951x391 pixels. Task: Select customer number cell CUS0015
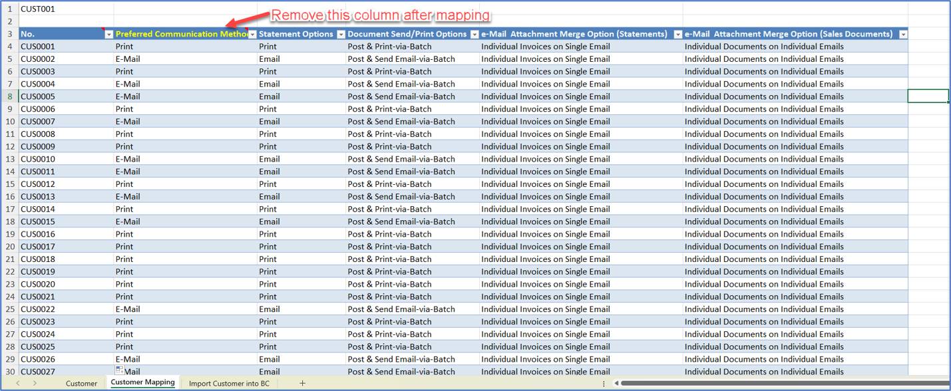tap(66, 221)
